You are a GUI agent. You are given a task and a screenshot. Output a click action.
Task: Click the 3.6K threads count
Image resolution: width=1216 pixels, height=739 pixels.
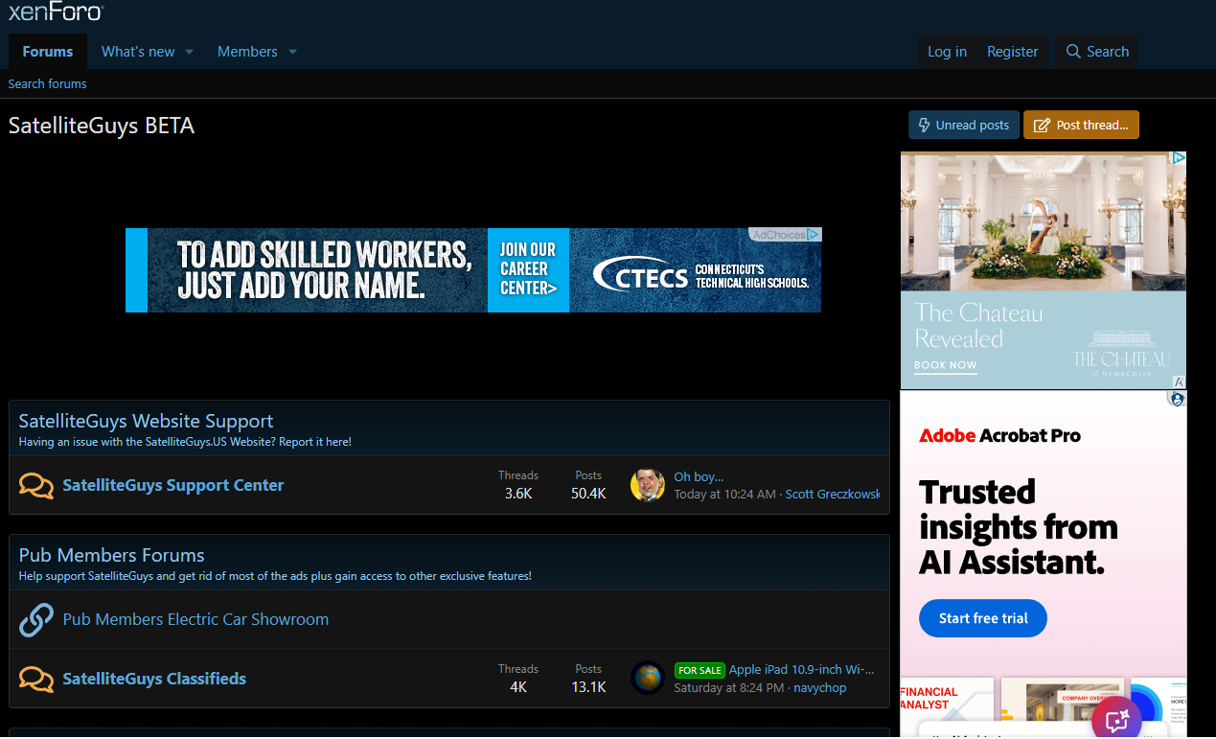coord(518,494)
